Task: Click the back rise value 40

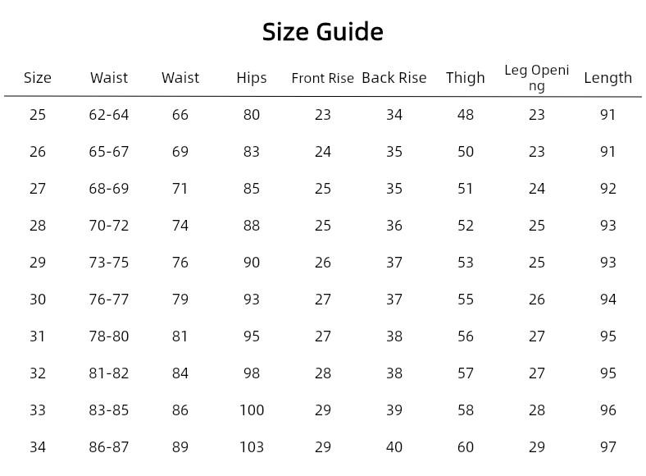Action: pos(394,447)
